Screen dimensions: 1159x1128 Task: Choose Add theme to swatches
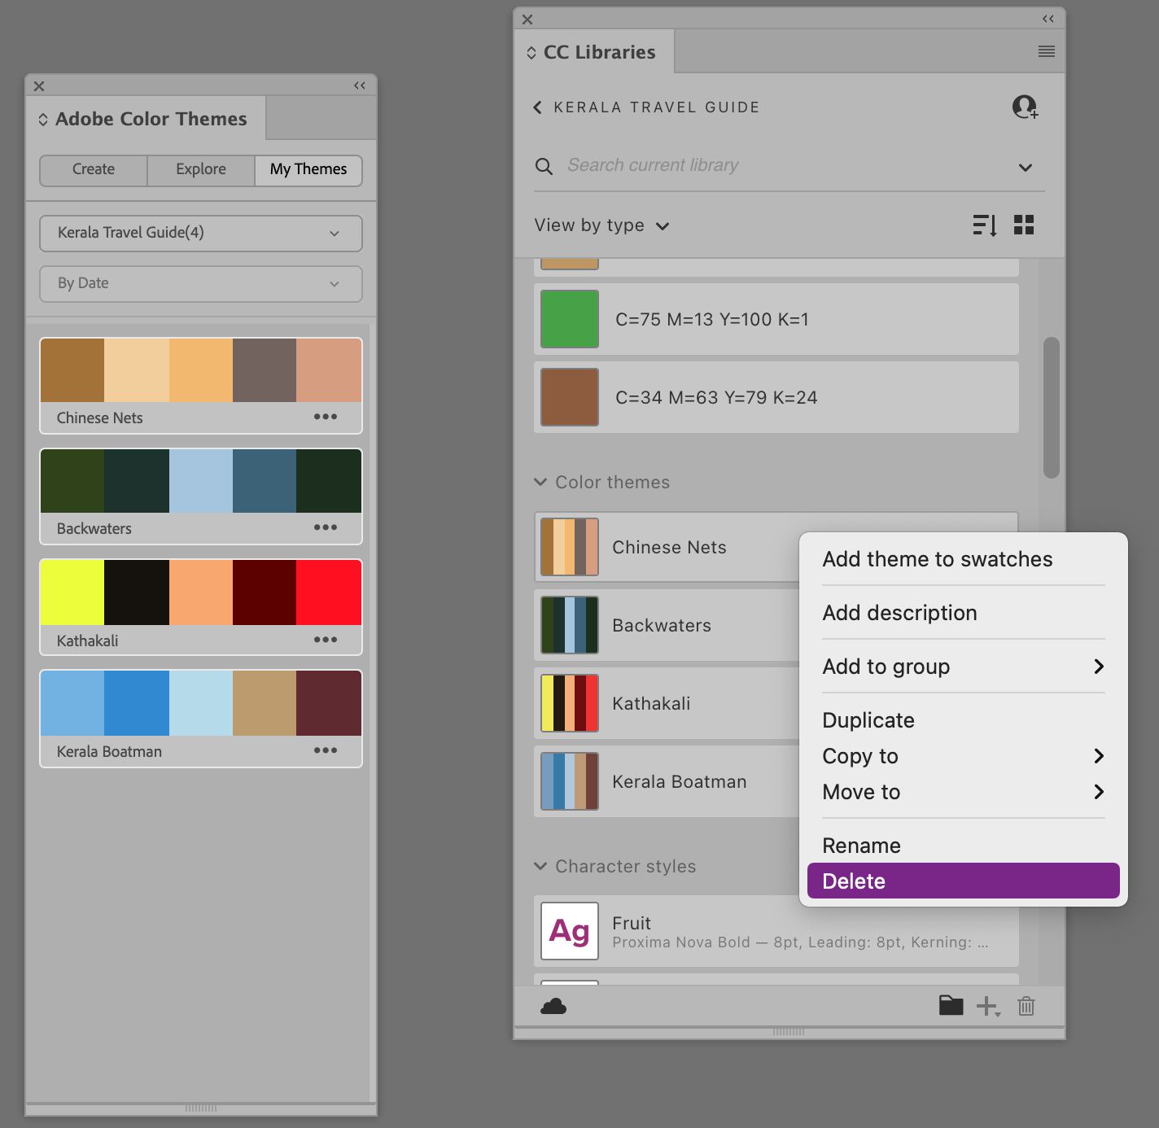964,559
